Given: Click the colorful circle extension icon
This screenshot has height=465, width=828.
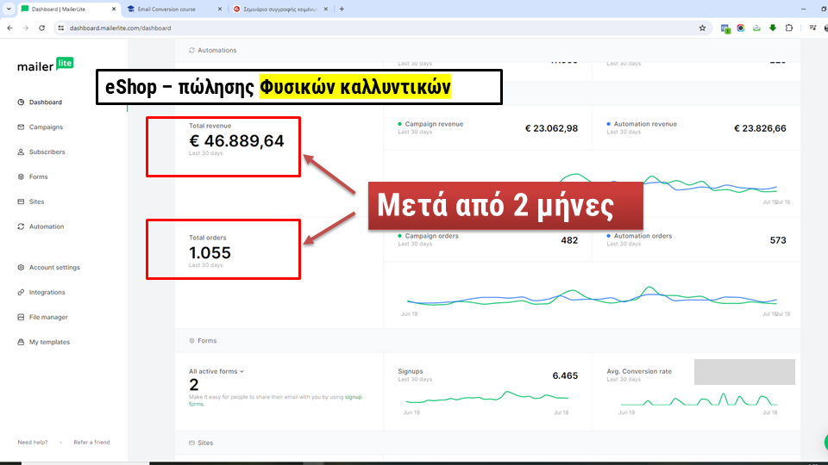Looking at the screenshot, I should [x=740, y=28].
